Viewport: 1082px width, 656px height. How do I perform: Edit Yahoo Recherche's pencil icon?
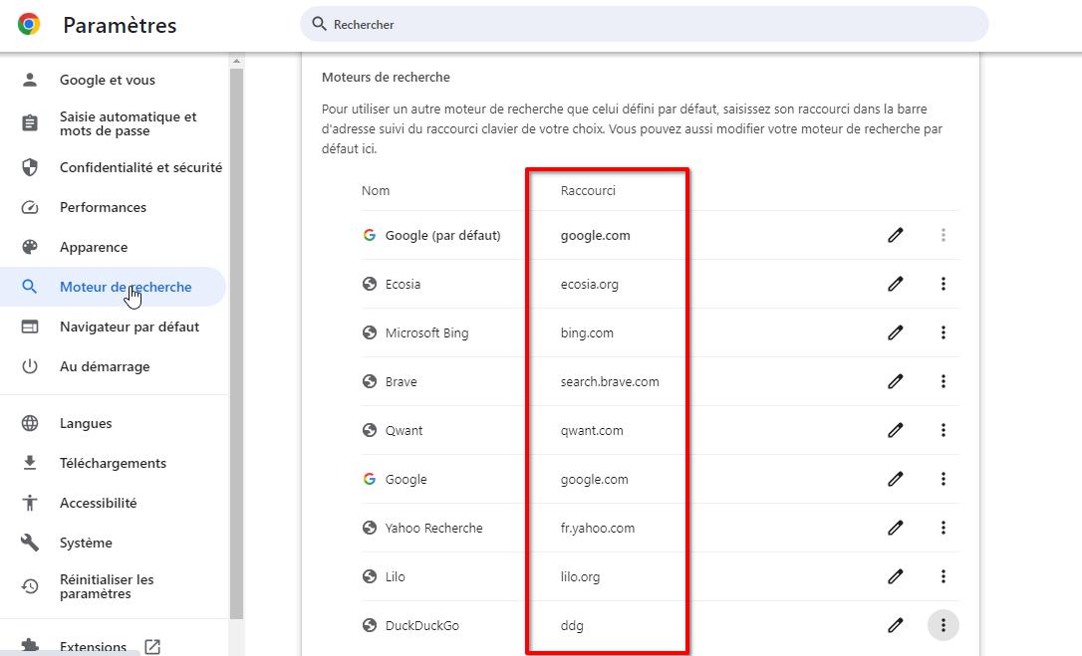tap(895, 528)
